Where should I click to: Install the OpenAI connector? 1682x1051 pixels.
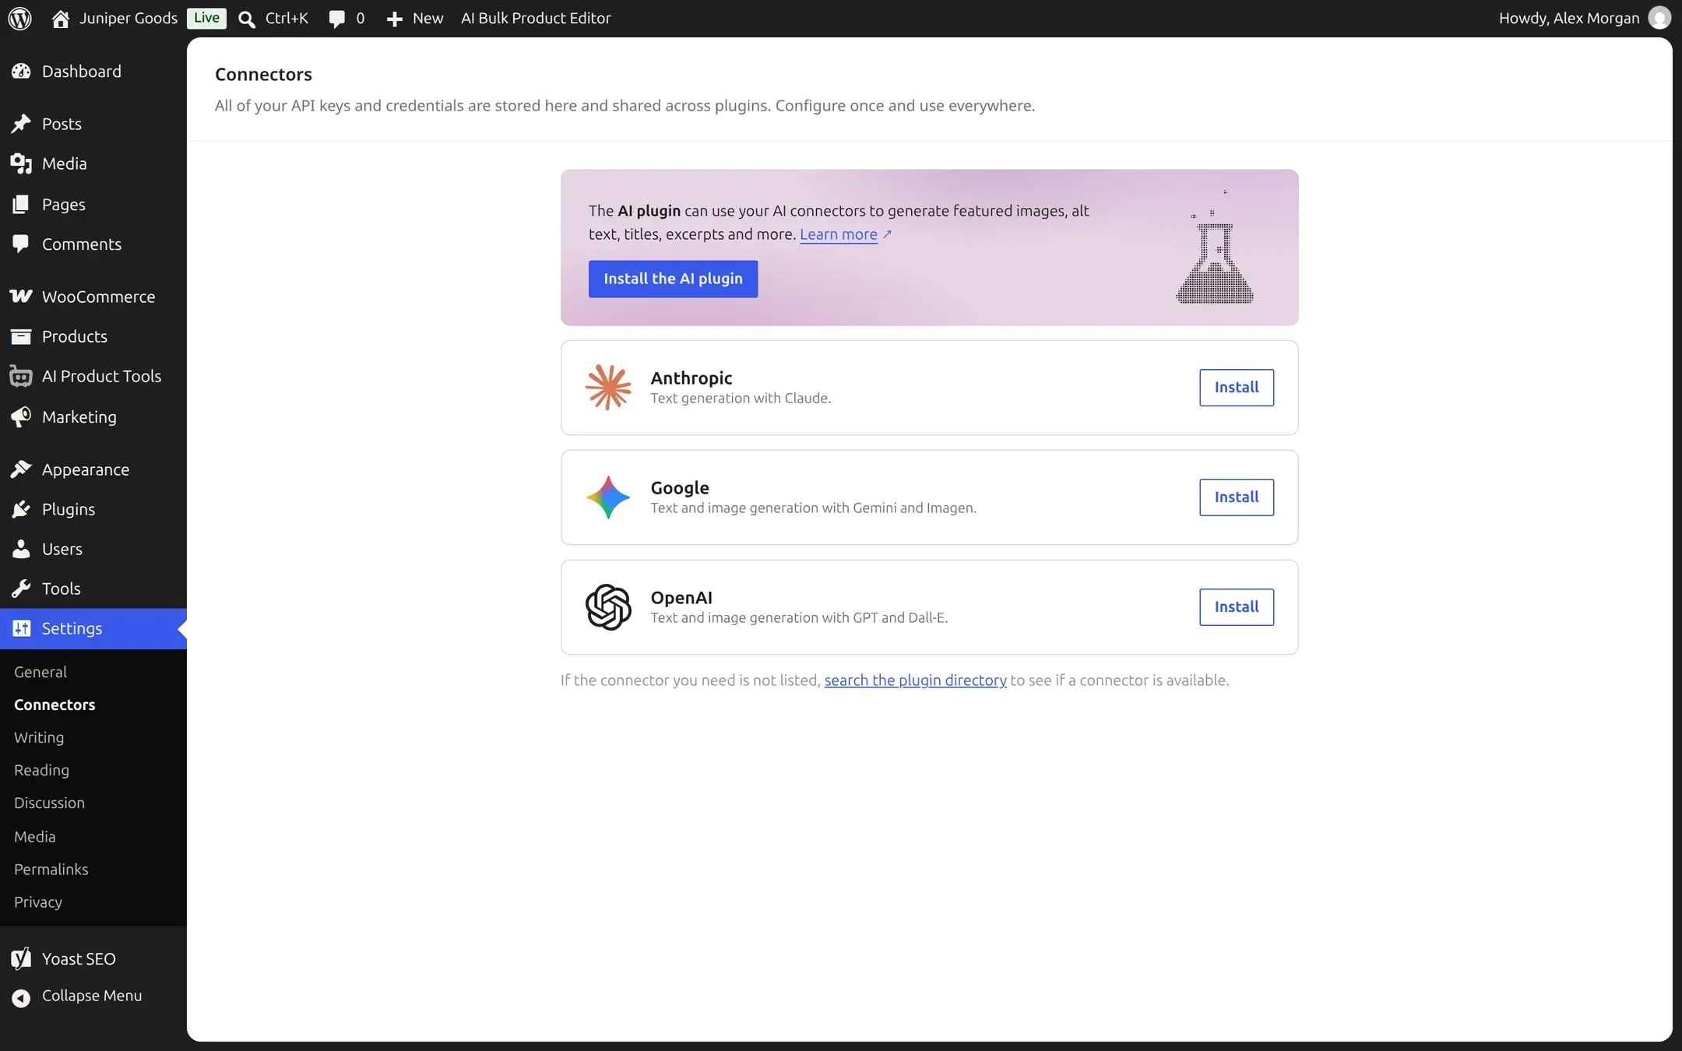1237,606
